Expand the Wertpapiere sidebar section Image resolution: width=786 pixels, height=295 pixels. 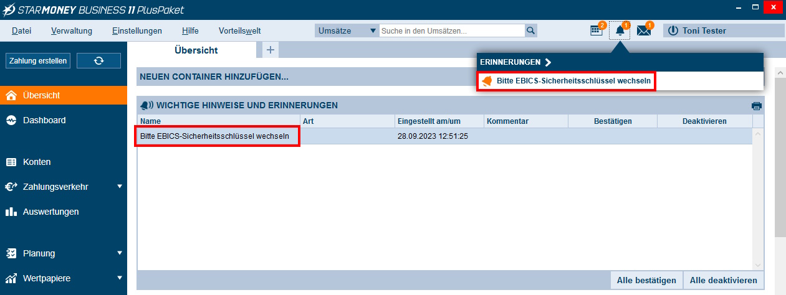120,278
